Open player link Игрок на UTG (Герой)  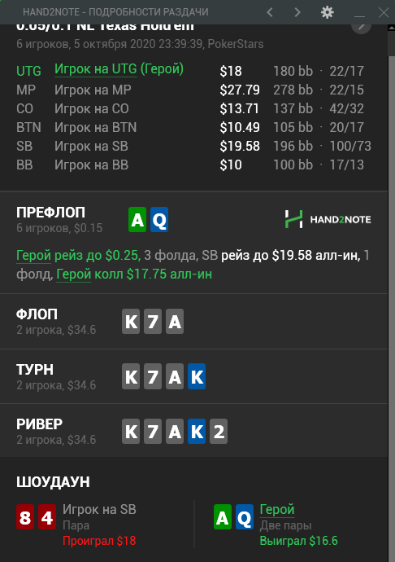point(119,69)
